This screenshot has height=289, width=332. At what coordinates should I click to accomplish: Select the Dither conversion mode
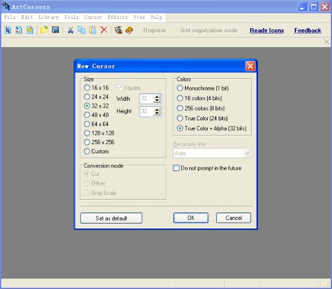click(95, 183)
